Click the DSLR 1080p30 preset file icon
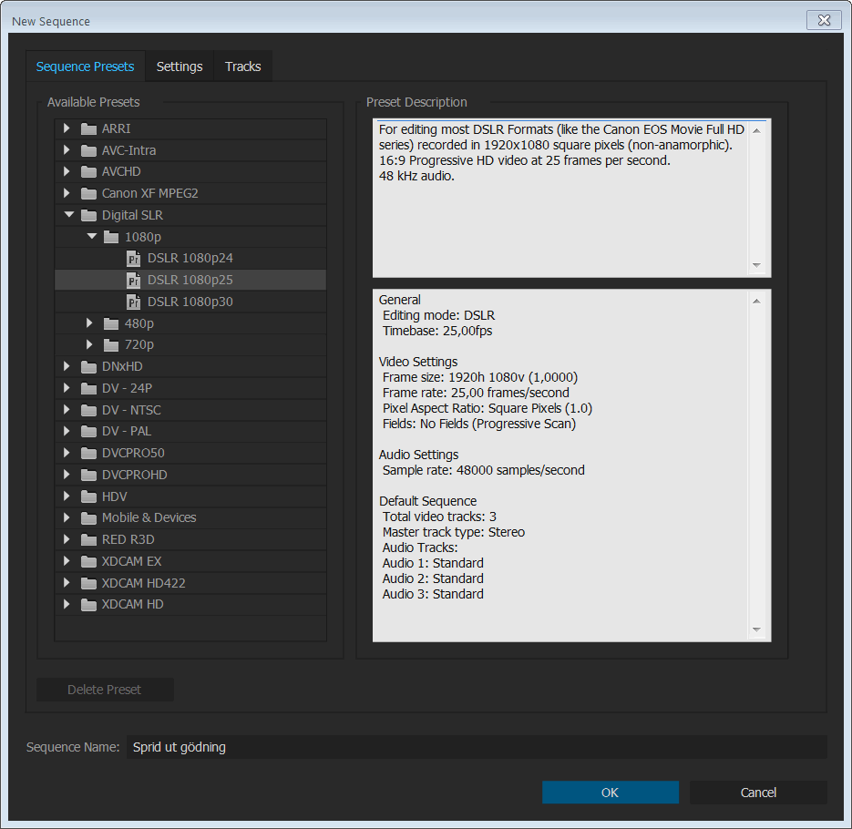The image size is (852, 829). pyautogui.click(x=133, y=302)
